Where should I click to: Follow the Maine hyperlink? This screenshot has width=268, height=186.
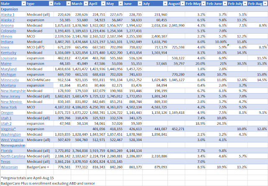6,63
